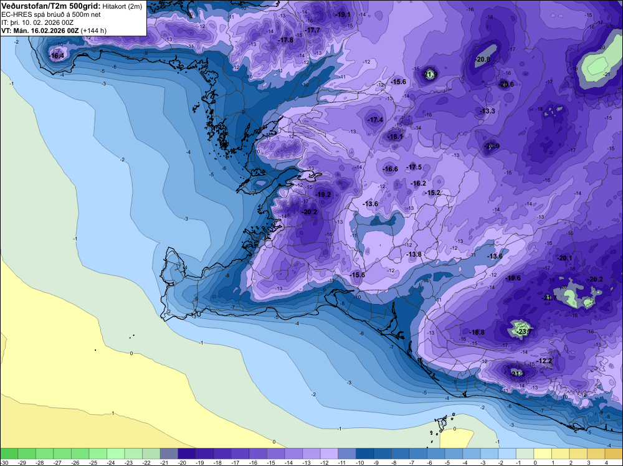Select the -17.8 temperature label
This screenshot has height=466, width=623.
click(x=286, y=40)
